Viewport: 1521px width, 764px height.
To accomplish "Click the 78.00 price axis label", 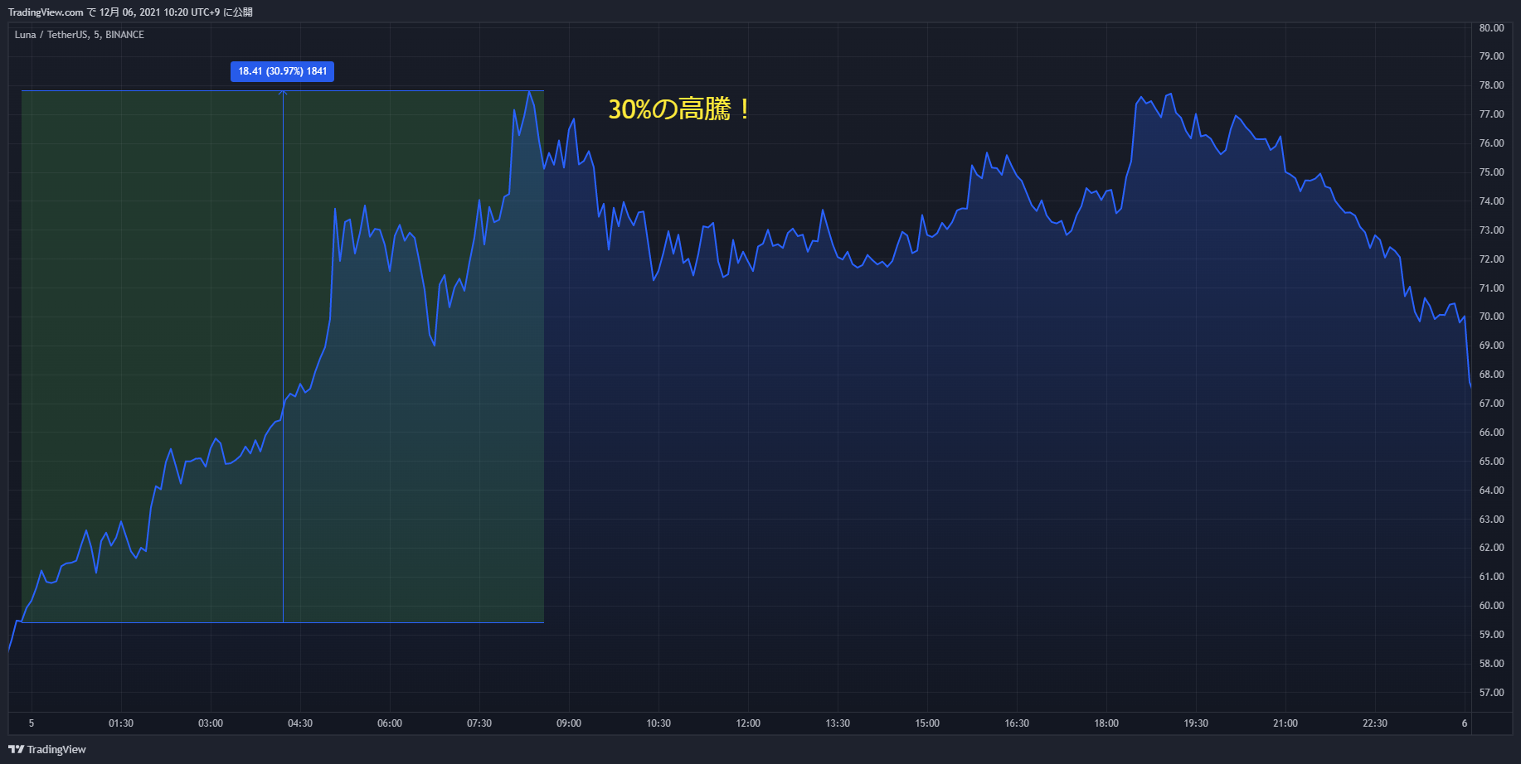I will point(1491,85).
